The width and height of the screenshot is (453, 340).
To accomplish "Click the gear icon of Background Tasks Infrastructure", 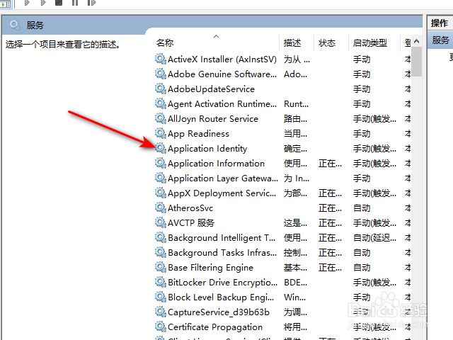I will pyautogui.click(x=161, y=253).
